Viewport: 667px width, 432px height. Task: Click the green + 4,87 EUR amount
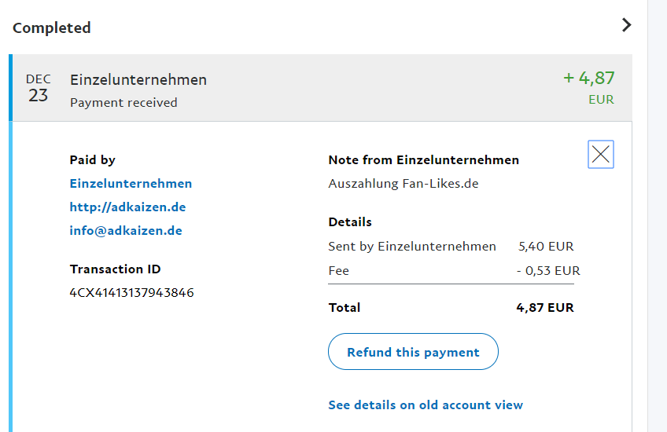tap(589, 79)
